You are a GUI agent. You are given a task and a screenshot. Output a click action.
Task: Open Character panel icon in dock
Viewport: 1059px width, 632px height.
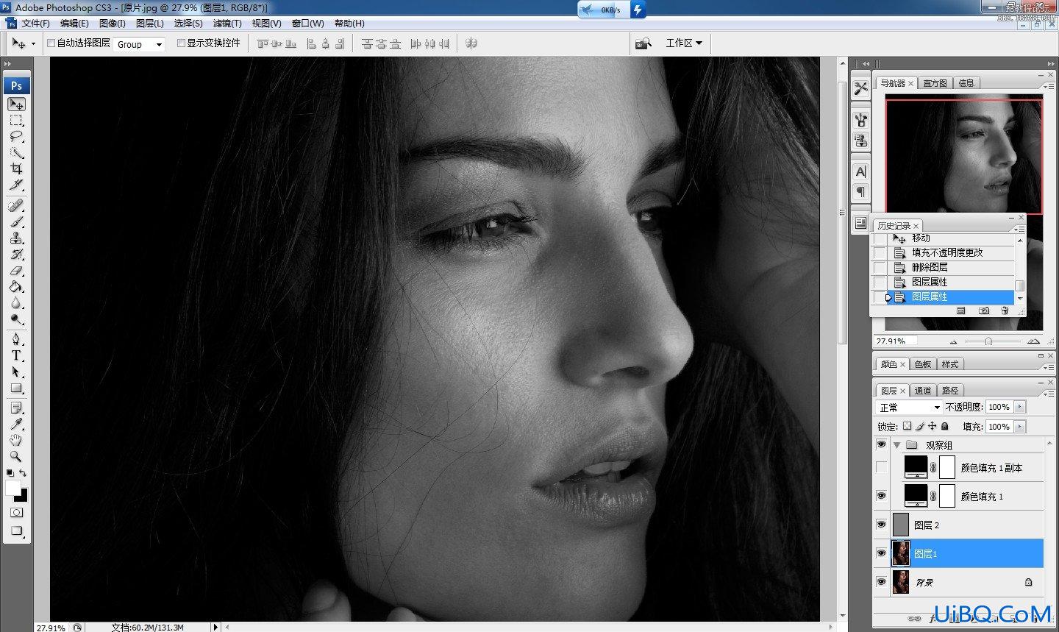pyautogui.click(x=860, y=171)
